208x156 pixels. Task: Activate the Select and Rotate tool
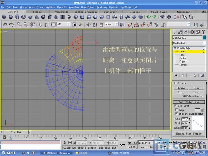click(95, 25)
